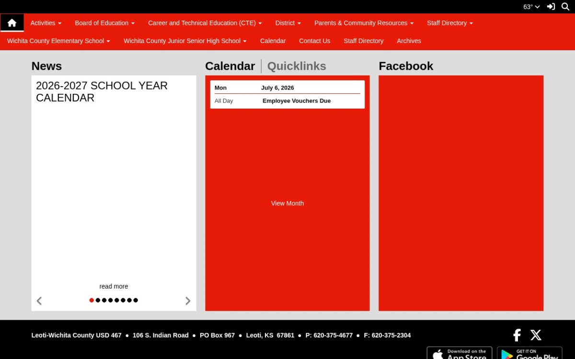Viewport: 575px width, 359px height.
Task: Open Employee Vouchers Due event
Action: pos(297,101)
